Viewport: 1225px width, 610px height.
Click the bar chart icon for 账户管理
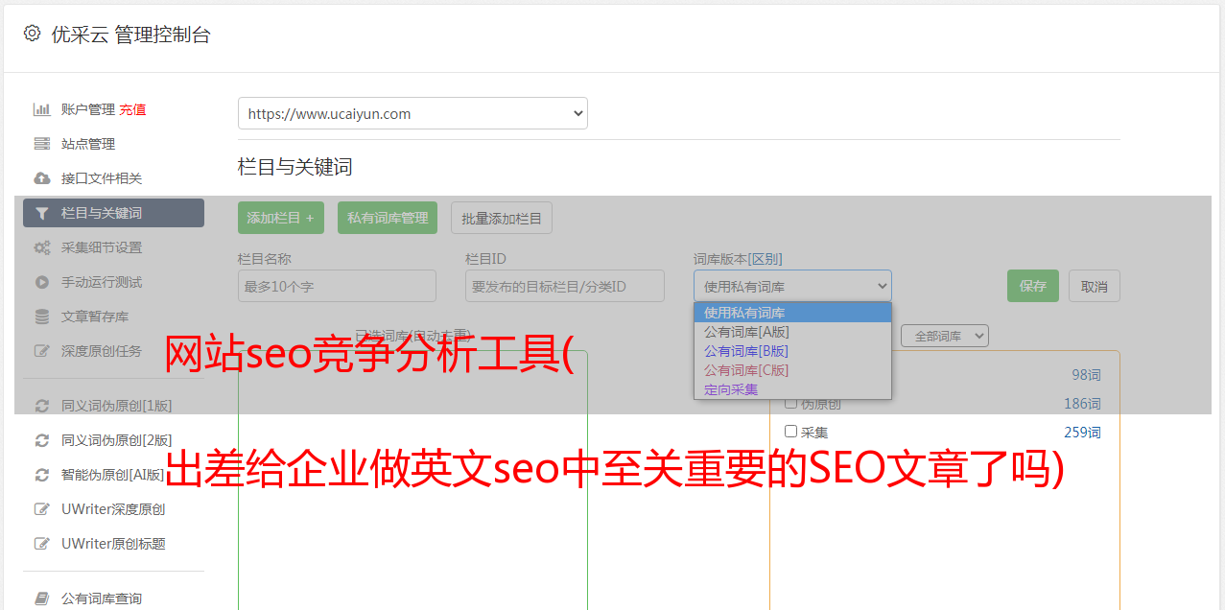click(41, 109)
